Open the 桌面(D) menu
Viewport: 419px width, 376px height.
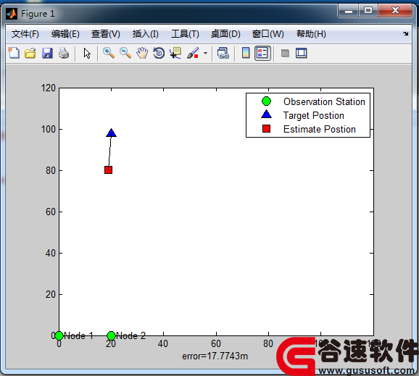point(225,34)
